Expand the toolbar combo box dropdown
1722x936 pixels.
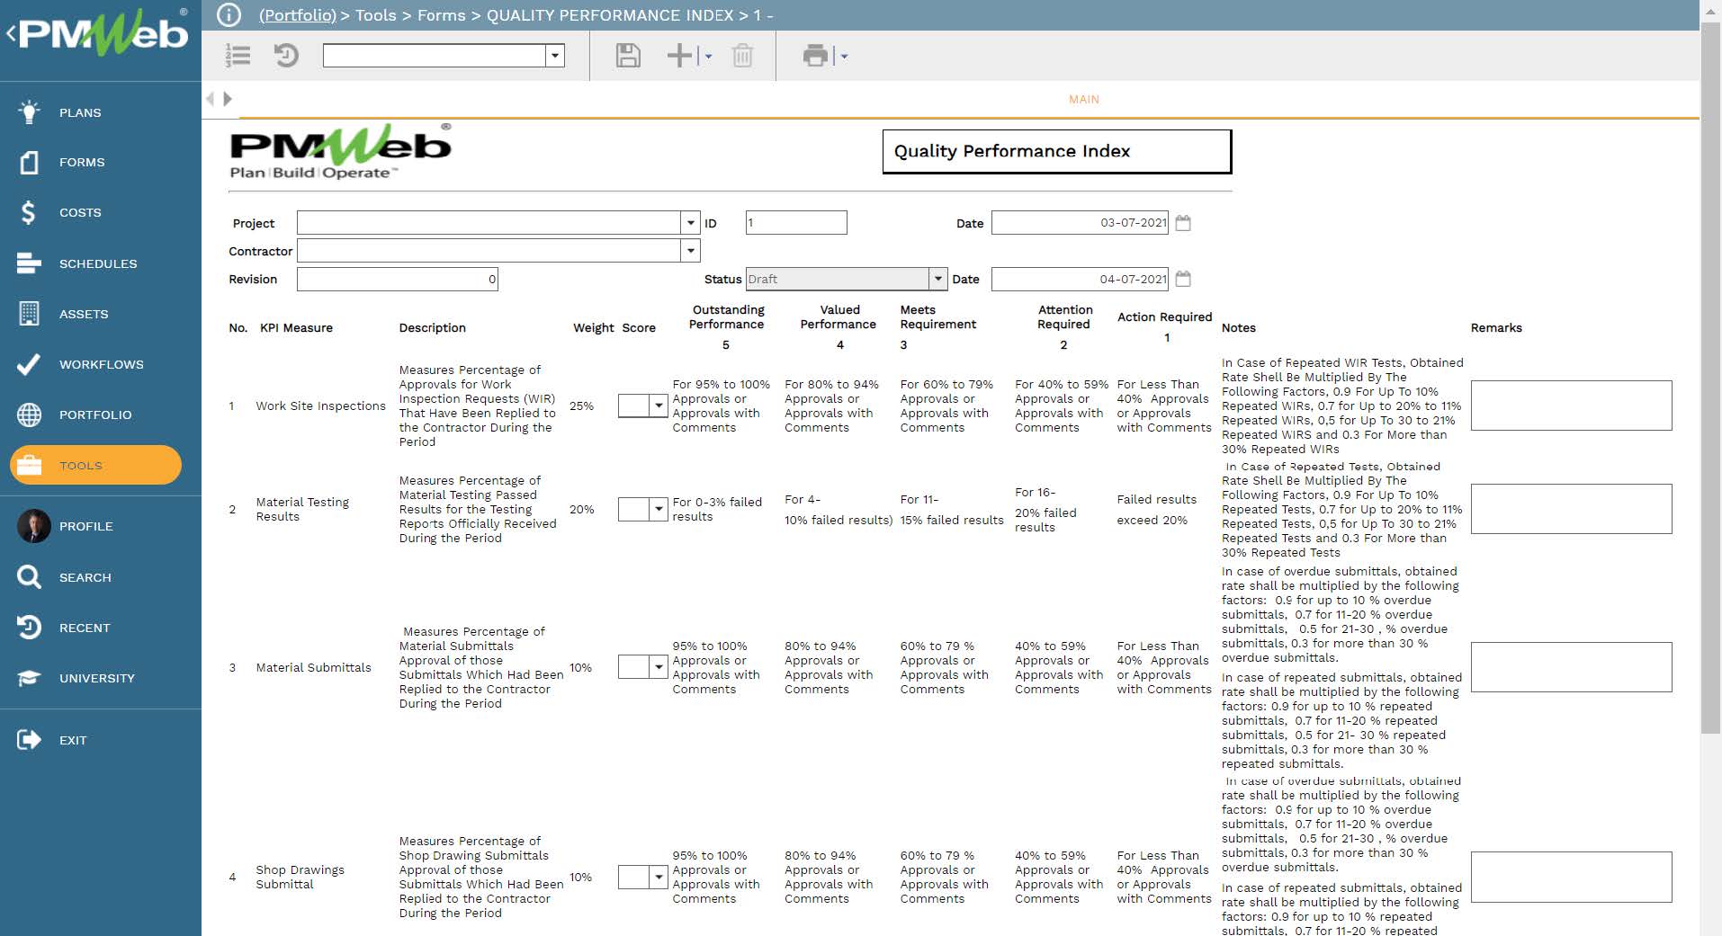tap(555, 56)
